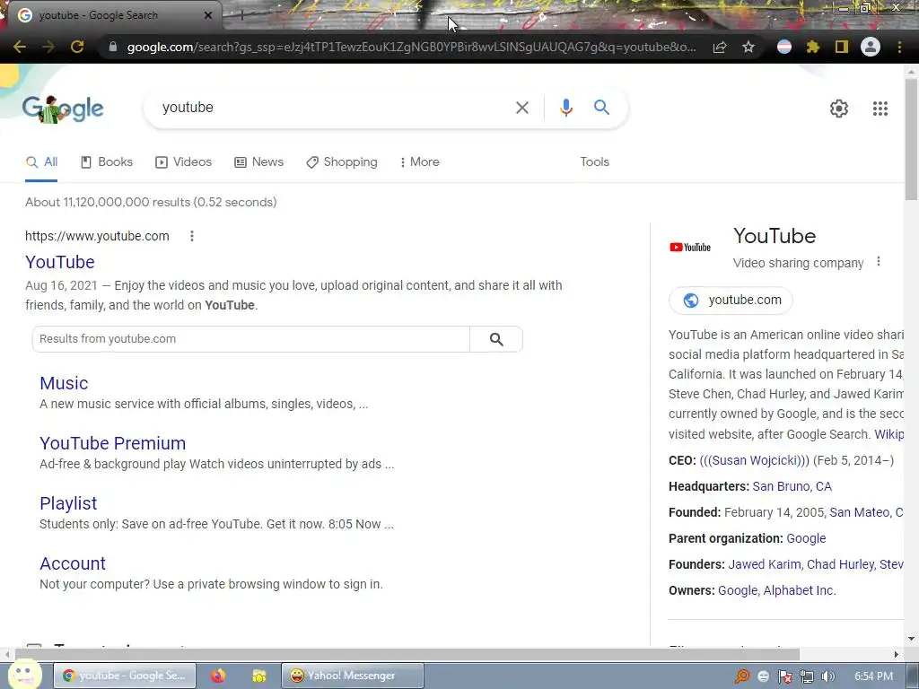Click the share page icon in address bar

tap(720, 47)
